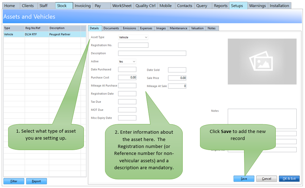The width and height of the screenshot is (305, 188).
Task: Select the Mobile main tab
Action: pyautogui.click(x=166, y=6)
